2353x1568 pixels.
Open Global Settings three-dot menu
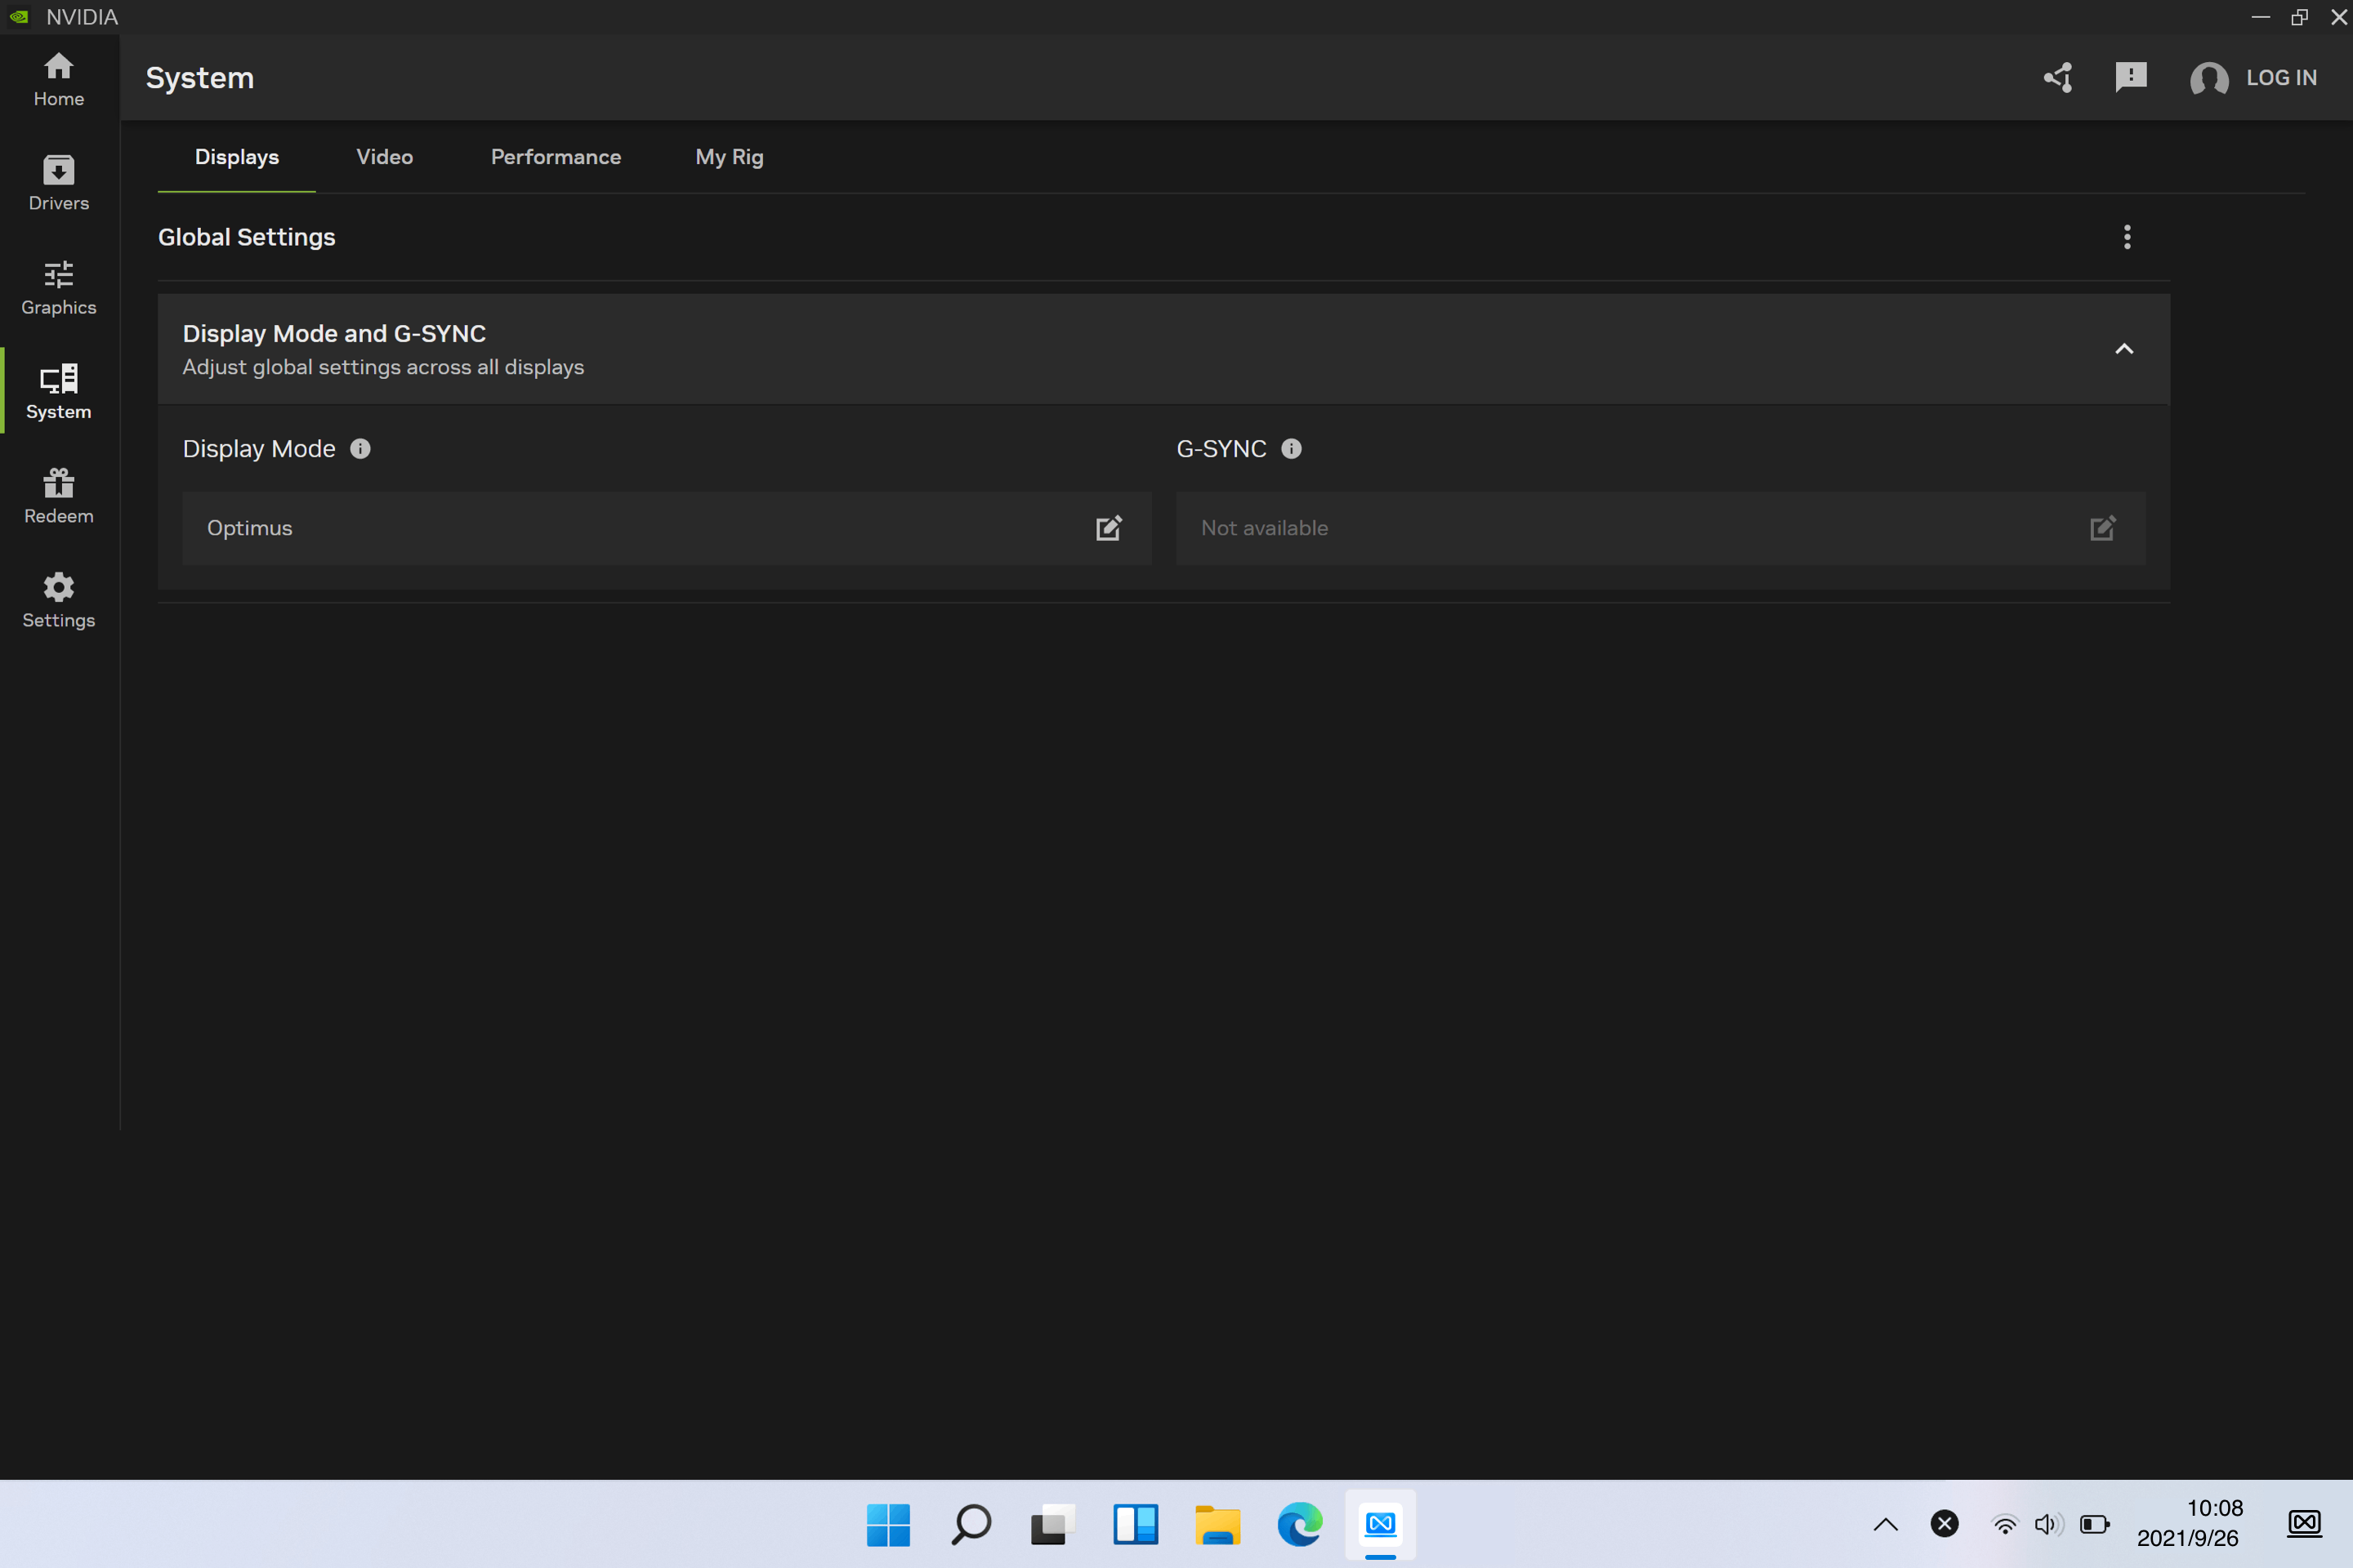[x=2127, y=237]
